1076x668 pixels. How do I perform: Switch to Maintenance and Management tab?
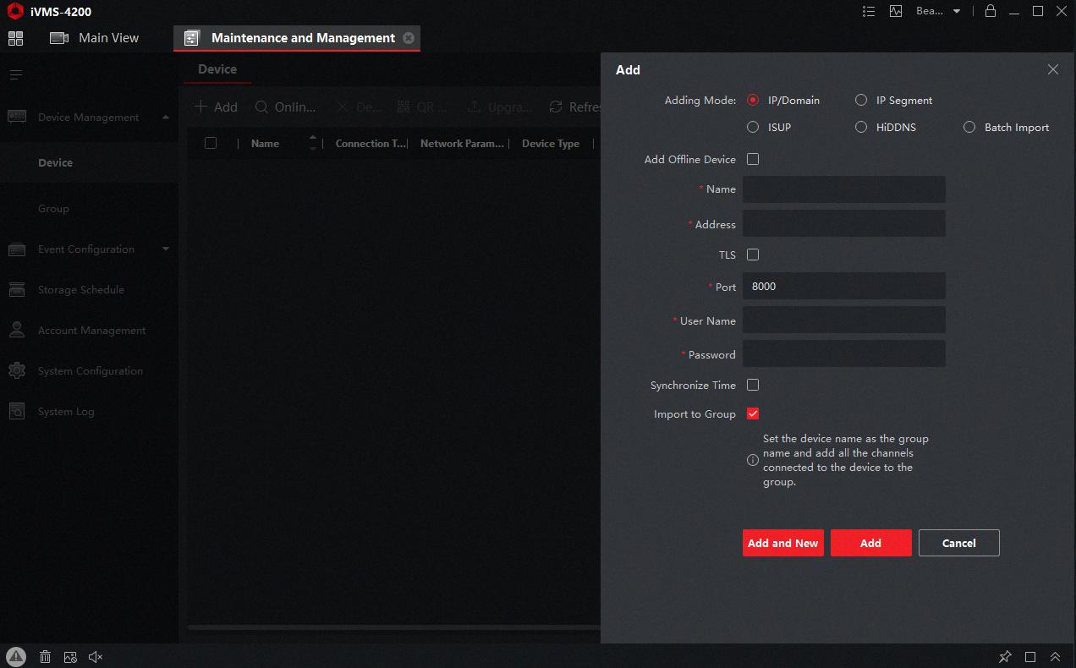pyautogui.click(x=296, y=38)
